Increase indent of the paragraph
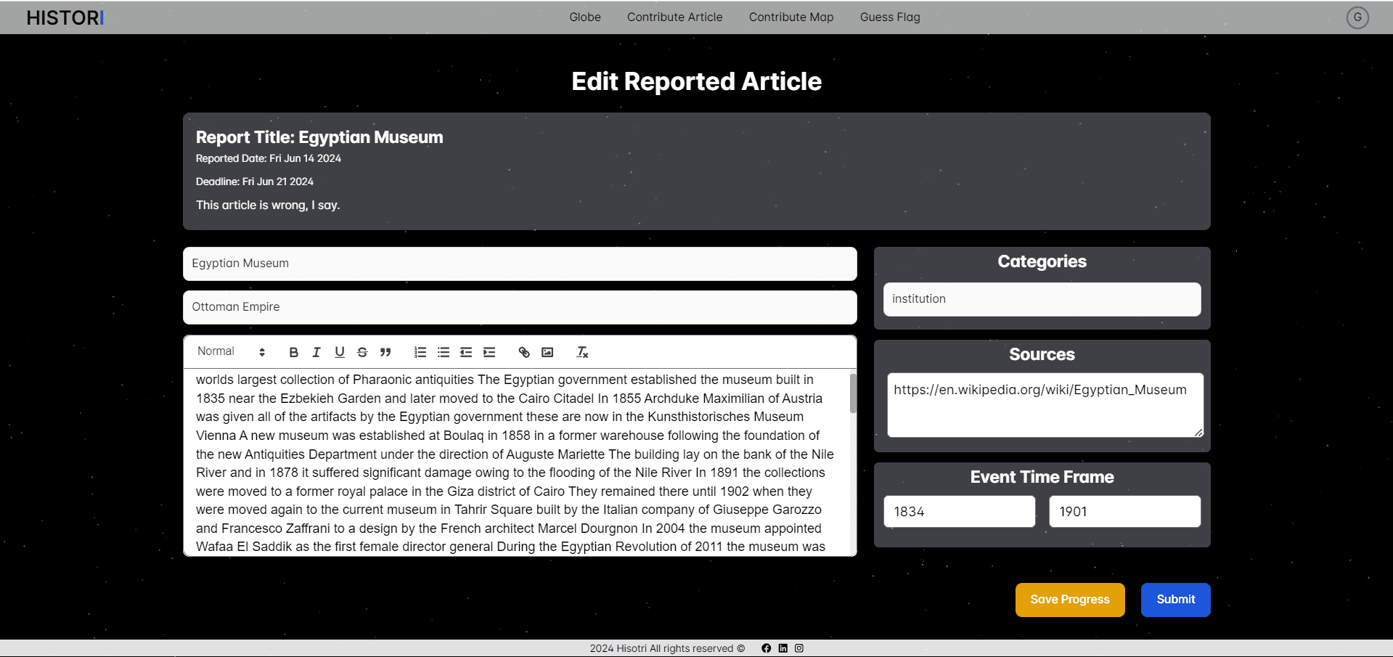This screenshot has width=1393, height=657. (x=489, y=352)
